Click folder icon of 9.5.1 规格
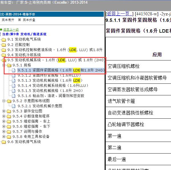 (9, 65)
